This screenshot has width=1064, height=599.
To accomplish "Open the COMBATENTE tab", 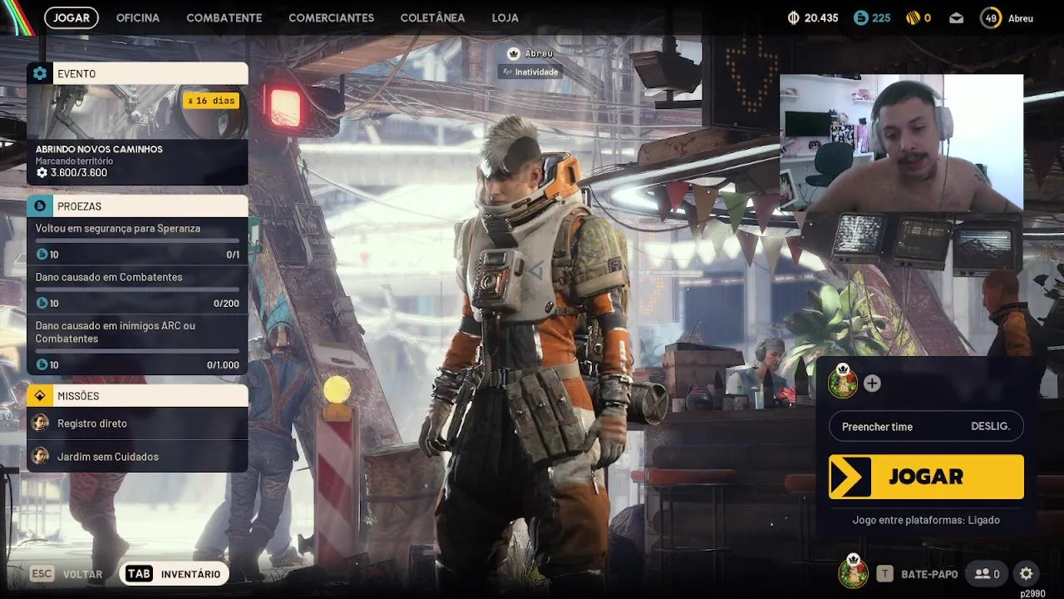I will point(224,17).
